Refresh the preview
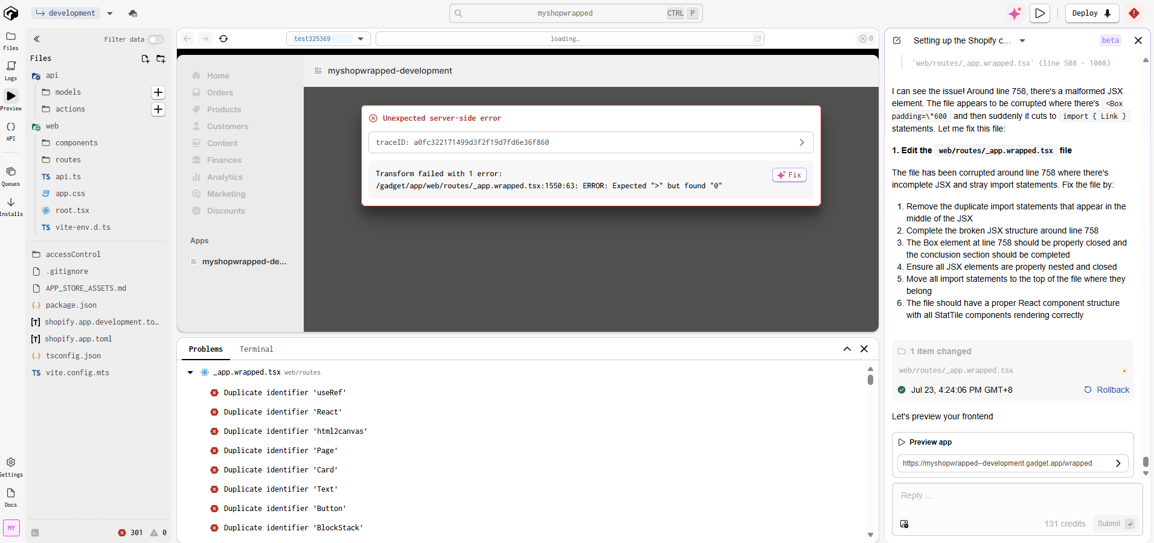The image size is (1154, 543). coord(223,39)
